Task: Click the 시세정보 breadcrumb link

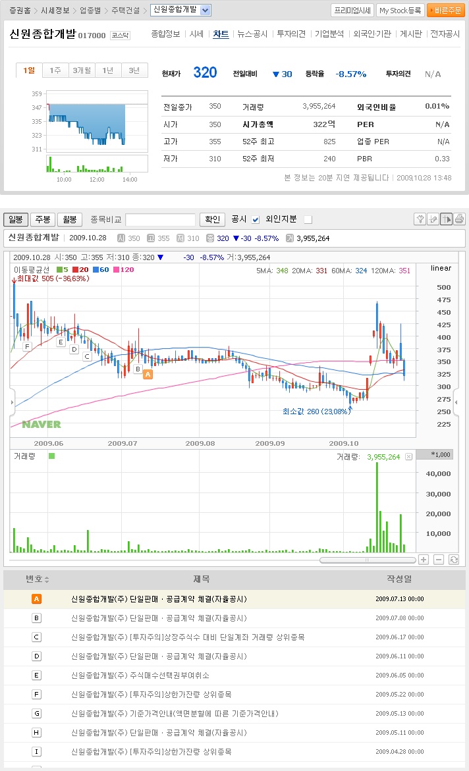Action: [x=55, y=11]
